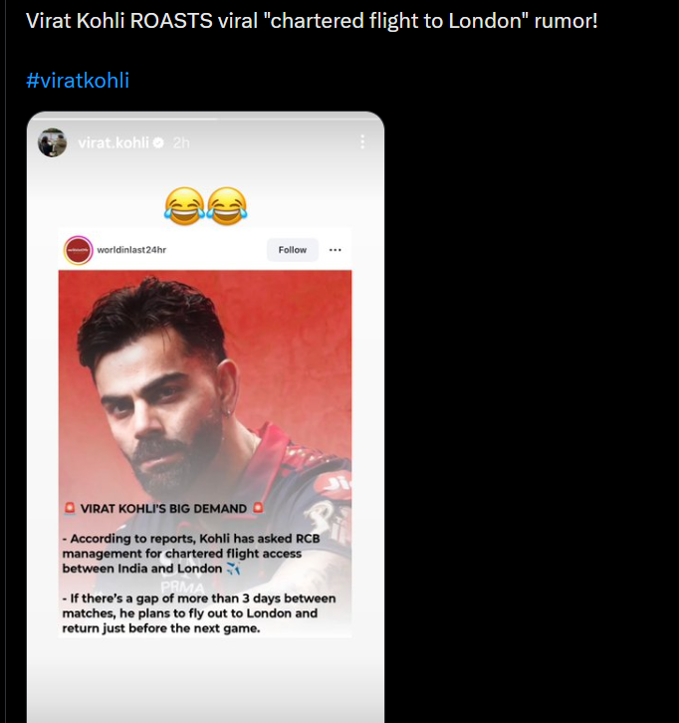679x723 pixels.
Task: Click virat.kohli's profile avatar in the story
Action: pyautogui.click(x=52, y=142)
